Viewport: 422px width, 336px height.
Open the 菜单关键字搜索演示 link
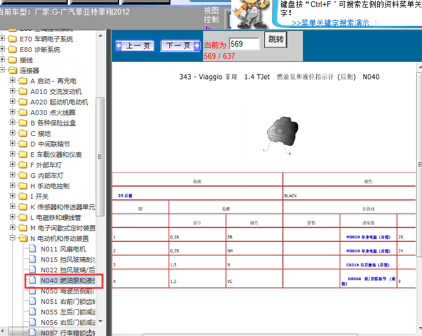tap(330, 23)
